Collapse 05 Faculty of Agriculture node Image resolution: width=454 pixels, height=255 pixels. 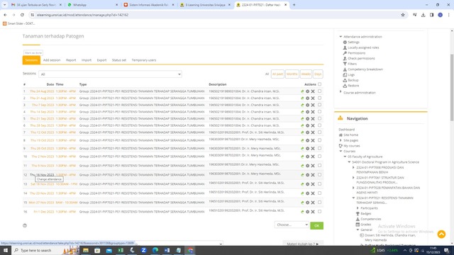pyautogui.click(x=345, y=157)
